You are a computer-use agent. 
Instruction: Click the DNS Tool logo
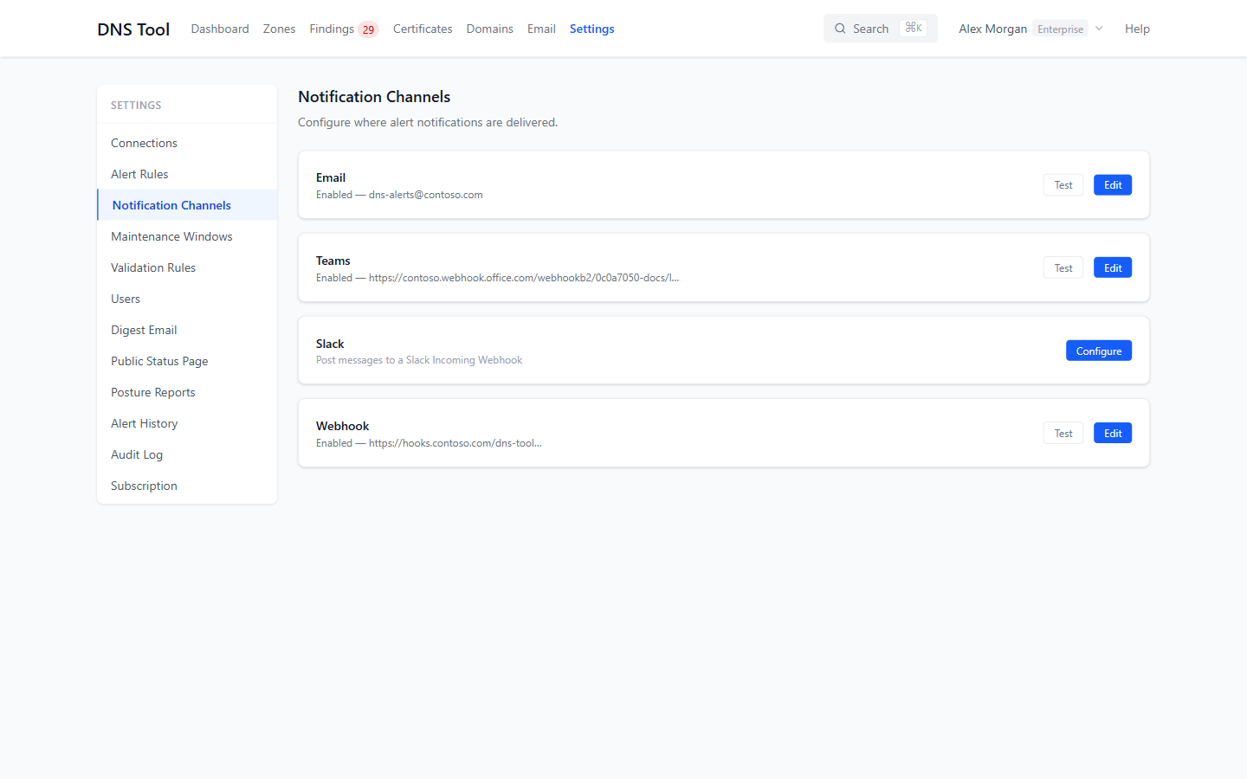[x=133, y=29]
